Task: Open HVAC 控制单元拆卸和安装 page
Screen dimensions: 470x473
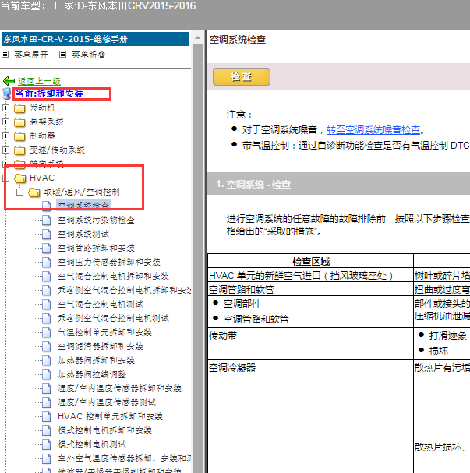Action: coord(110,416)
